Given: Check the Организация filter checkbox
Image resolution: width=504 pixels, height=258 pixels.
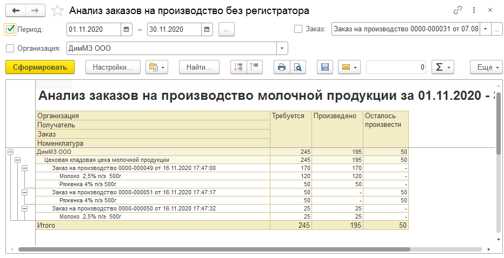Looking at the screenshot, I should coord(10,49).
